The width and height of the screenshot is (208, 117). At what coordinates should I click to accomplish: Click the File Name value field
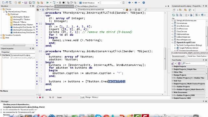[x=23, y=55]
